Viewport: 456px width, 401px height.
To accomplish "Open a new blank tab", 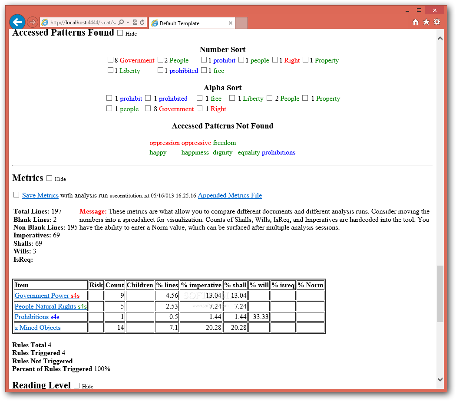I will click(x=241, y=23).
